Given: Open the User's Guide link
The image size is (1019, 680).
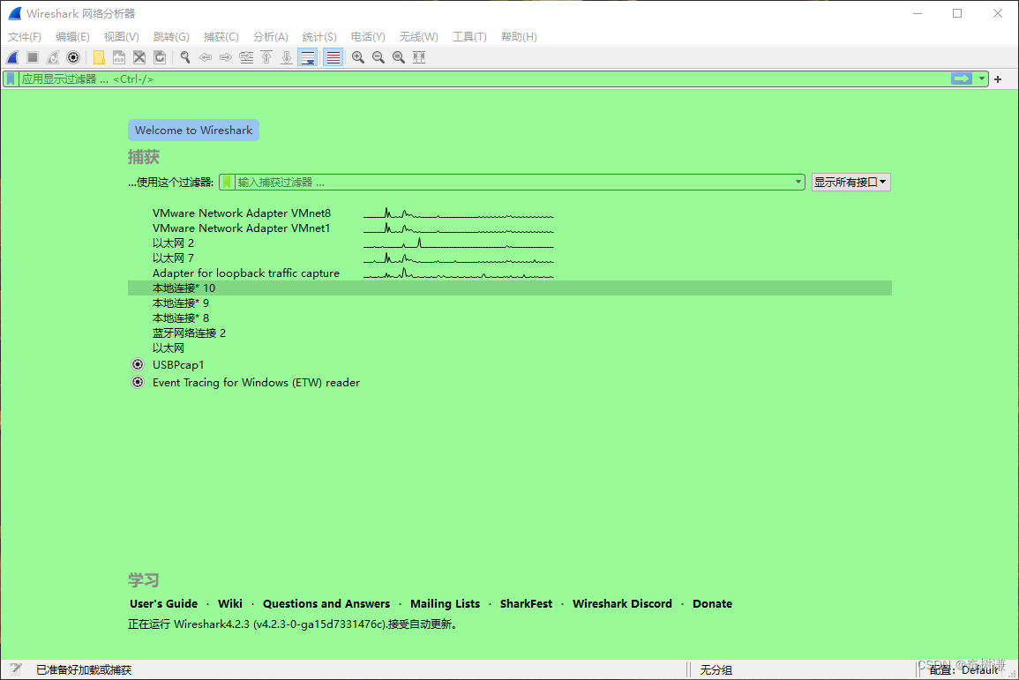Looking at the screenshot, I should point(163,603).
